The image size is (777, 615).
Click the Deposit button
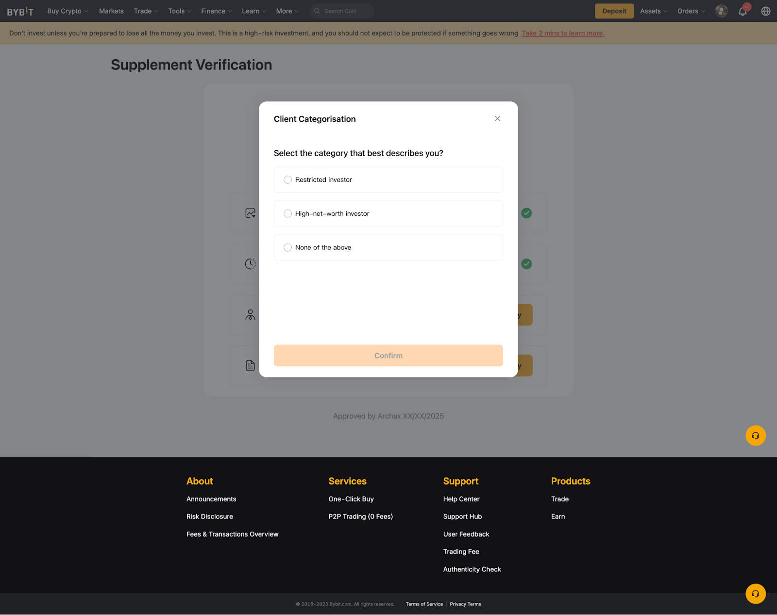[x=614, y=11]
